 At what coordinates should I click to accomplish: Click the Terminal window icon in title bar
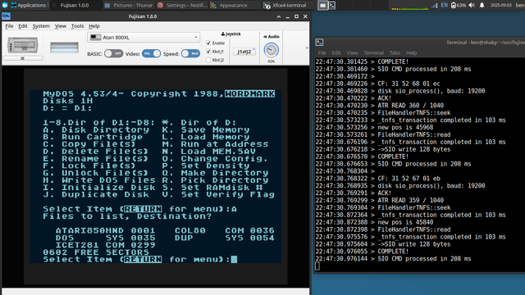pos(319,42)
